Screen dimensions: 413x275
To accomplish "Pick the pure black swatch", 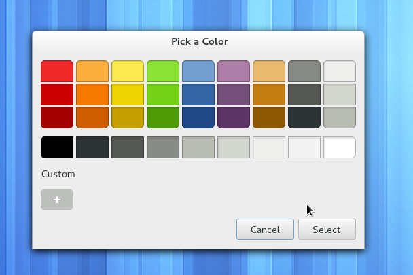I will pyautogui.click(x=57, y=147).
